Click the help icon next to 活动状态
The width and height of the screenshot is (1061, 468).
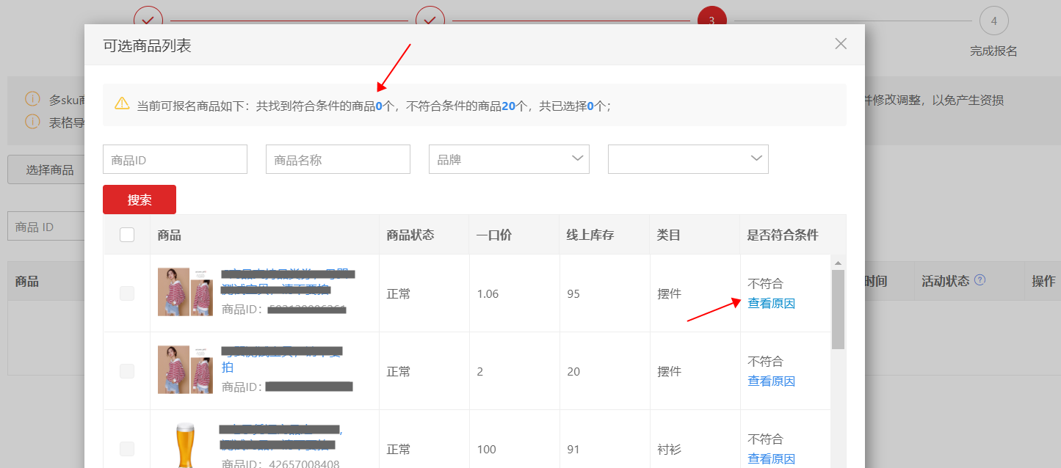[979, 280]
